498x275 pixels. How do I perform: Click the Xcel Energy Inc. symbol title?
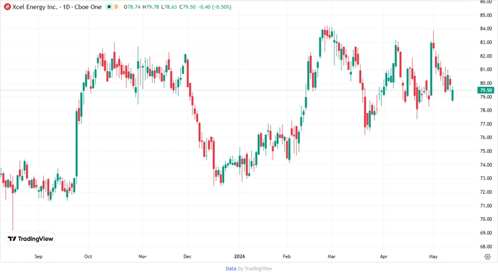pyautogui.click(x=35, y=7)
